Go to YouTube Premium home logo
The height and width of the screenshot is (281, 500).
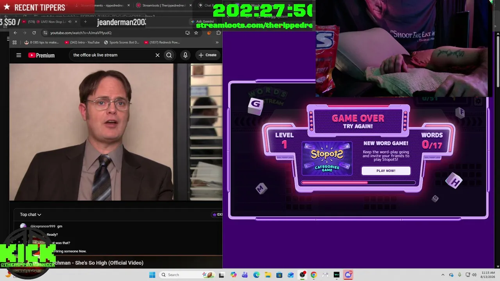[41, 55]
